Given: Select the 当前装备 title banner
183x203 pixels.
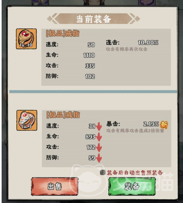Looking at the screenshot, I should pos(93,19).
